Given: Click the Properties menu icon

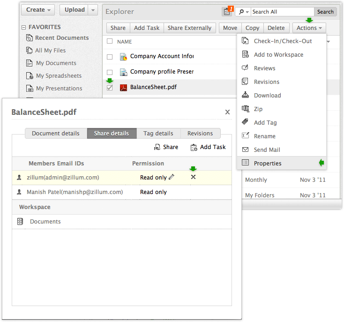Looking at the screenshot, I should pyautogui.click(x=245, y=163).
